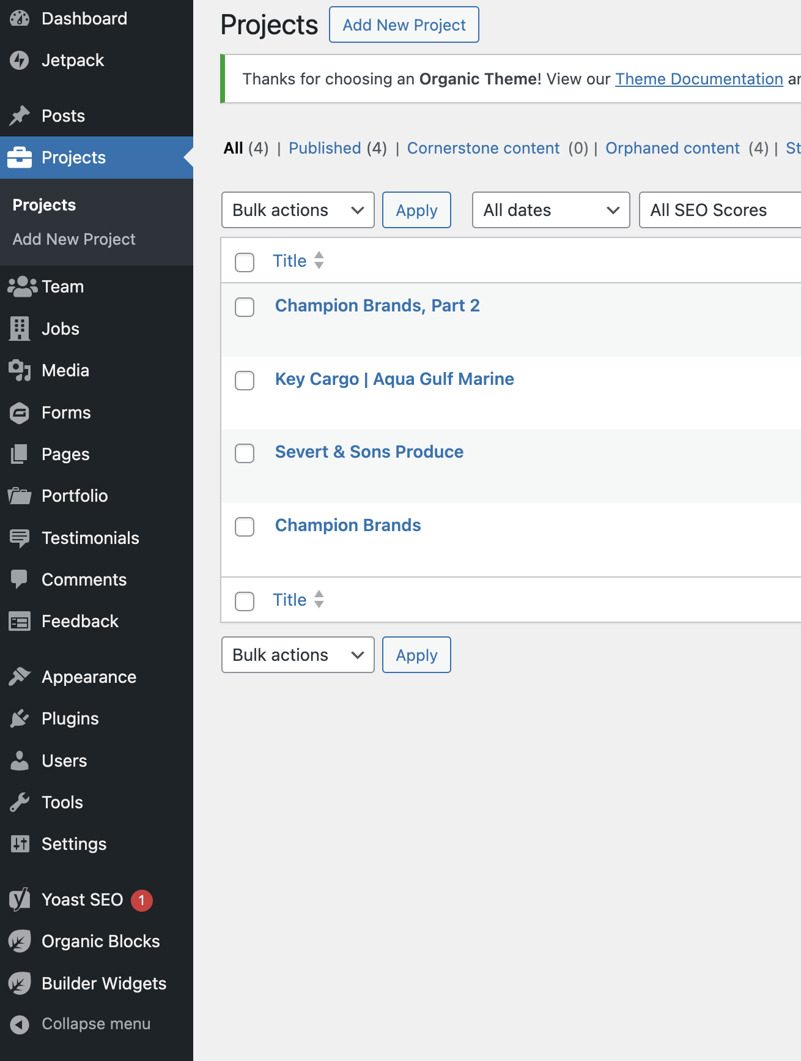The image size is (801, 1061).
Task: Click the Jobs building icon
Action: click(x=20, y=329)
